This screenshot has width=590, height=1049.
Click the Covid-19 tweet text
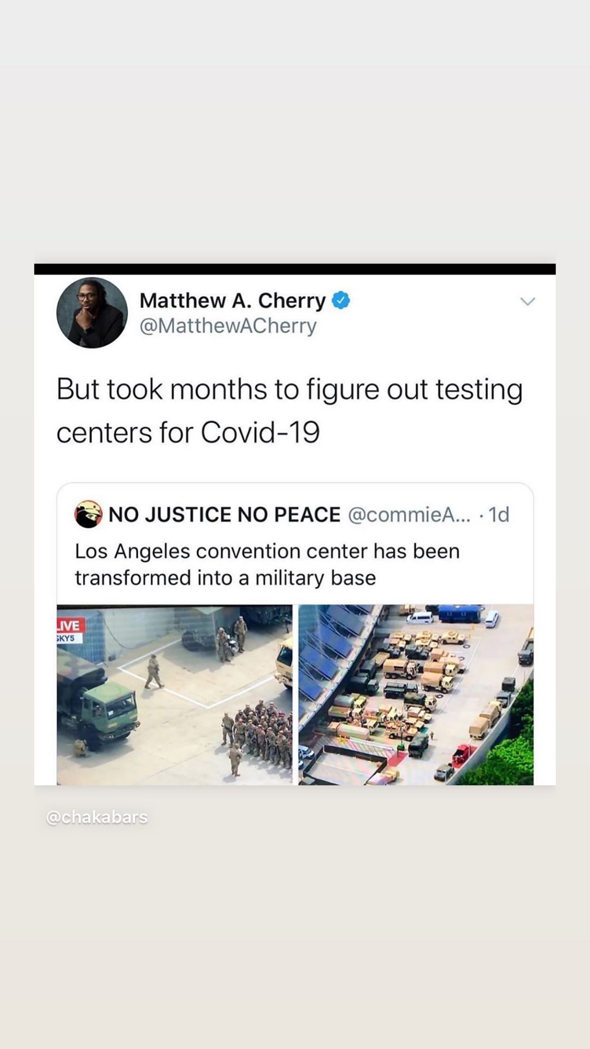[290, 411]
